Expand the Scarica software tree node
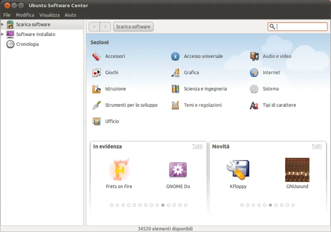This screenshot has width=331, height=232. (2, 24)
